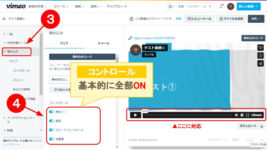This screenshot has width=267, height=150.
Task: Toggle the スピードコントロール switch
Action: tap(51, 130)
